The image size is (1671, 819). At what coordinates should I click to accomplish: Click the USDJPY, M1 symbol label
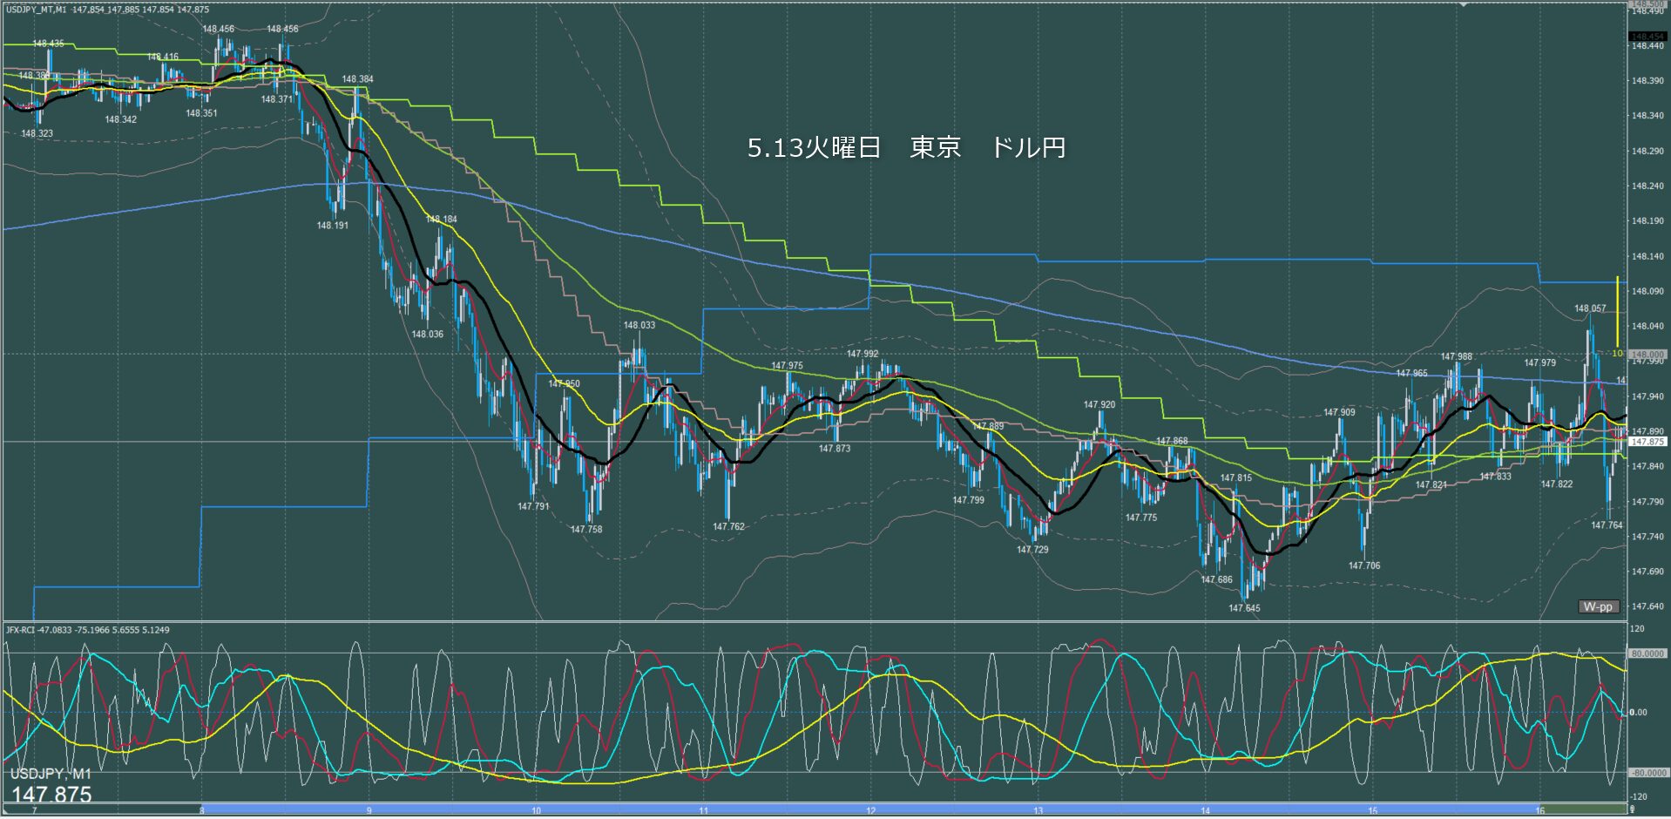51,774
